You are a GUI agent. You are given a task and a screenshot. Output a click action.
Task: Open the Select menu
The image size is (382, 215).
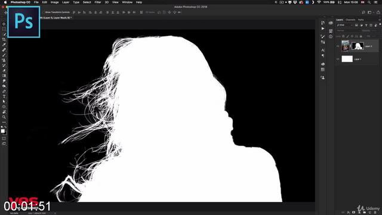(x=87, y=2)
